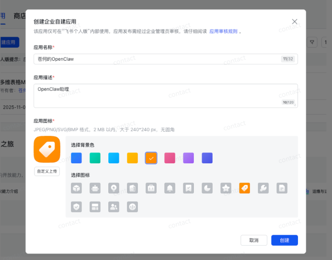Pick the pink background color

click(170, 158)
